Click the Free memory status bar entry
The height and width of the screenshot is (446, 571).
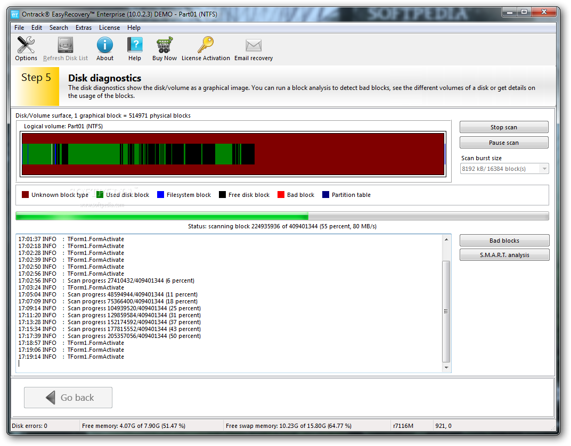(x=134, y=426)
